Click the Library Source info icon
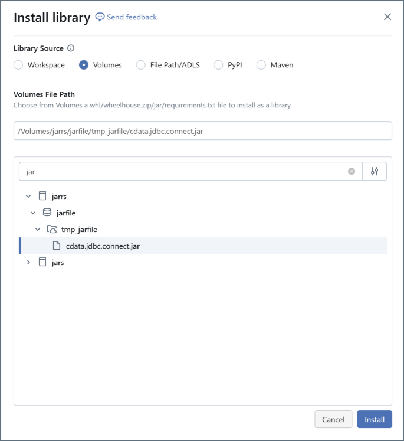The width and height of the screenshot is (404, 441). coord(71,48)
